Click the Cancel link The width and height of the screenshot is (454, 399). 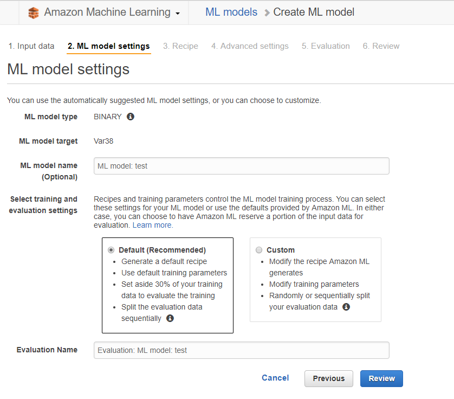click(x=275, y=378)
